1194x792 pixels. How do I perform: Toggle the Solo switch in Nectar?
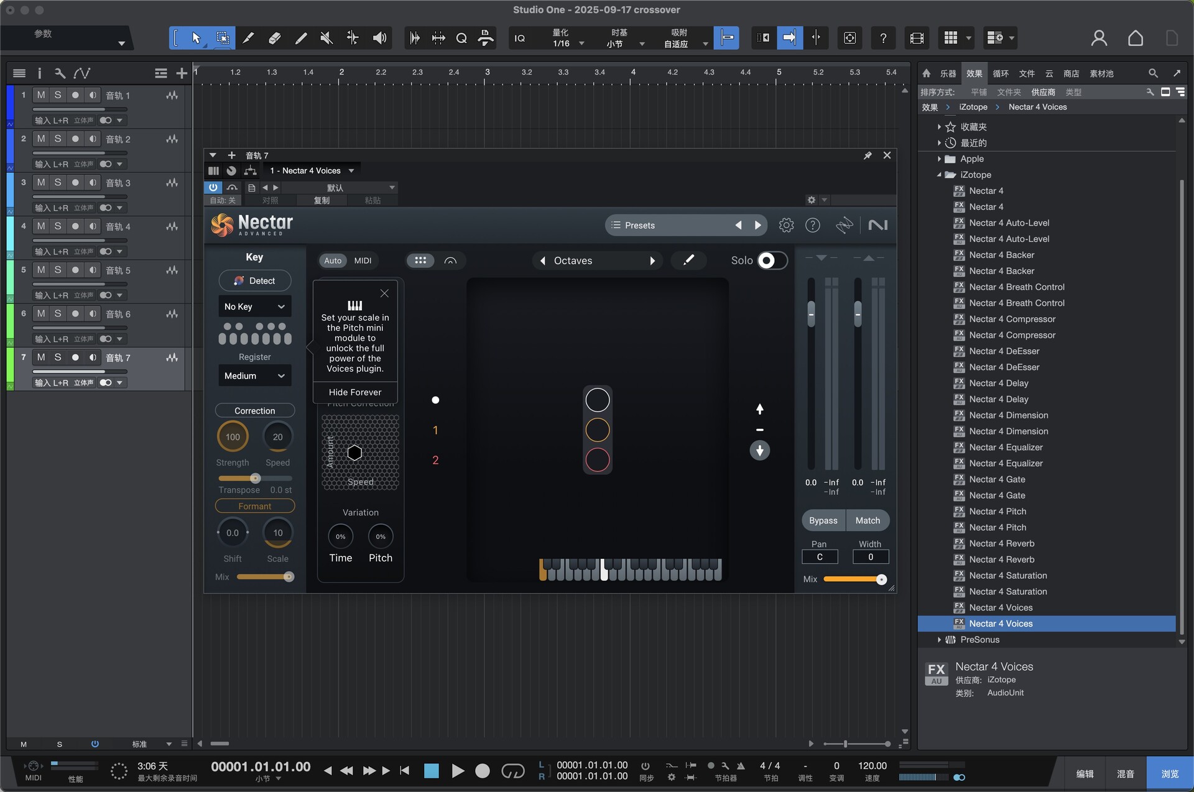[x=772, y=260]
